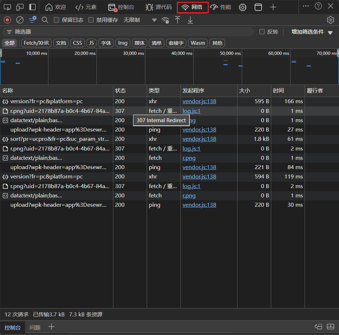Open the network conditions Wi-Fi gear icon
339x335 pixels.
point(165,20)
